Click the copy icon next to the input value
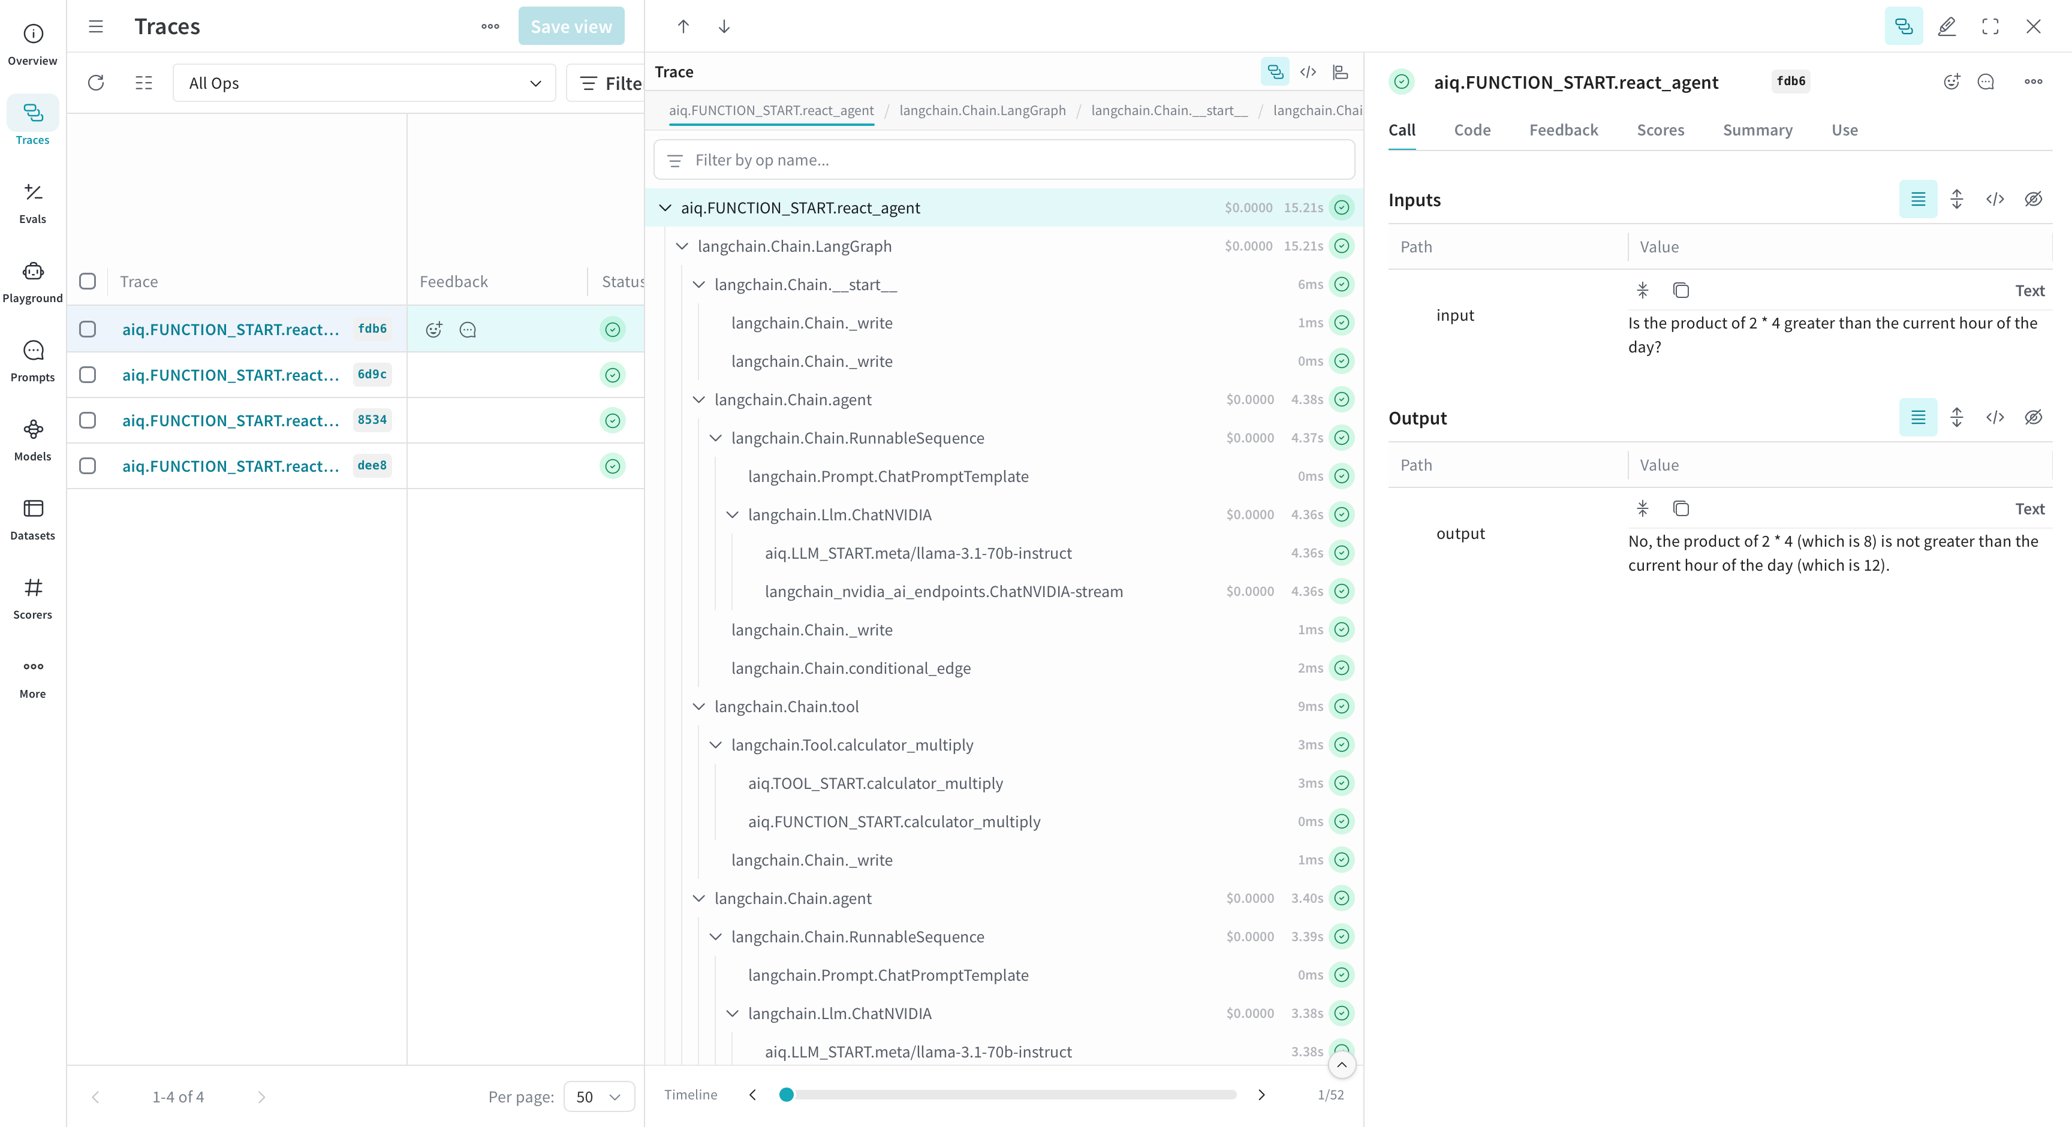The image size is (2072, 1127). [1681, 290]
